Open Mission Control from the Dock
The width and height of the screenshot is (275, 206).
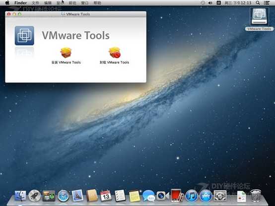(x=49, y=196)
